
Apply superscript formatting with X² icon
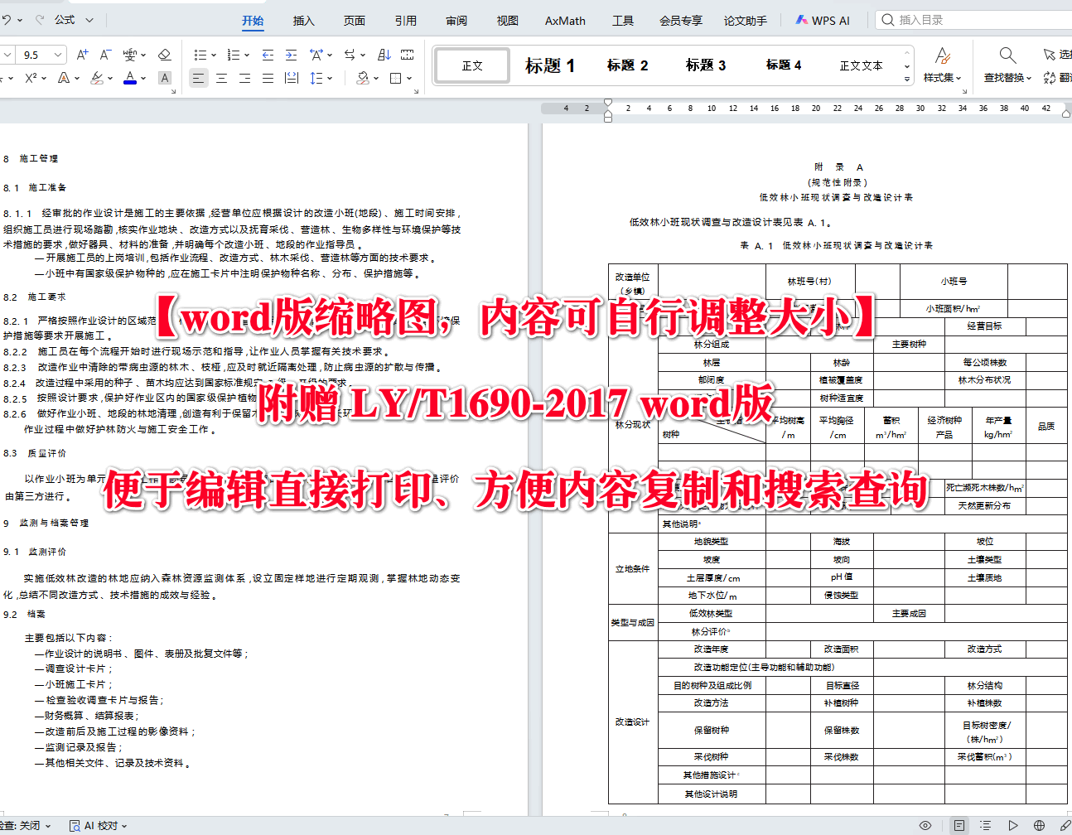[31, 76]
